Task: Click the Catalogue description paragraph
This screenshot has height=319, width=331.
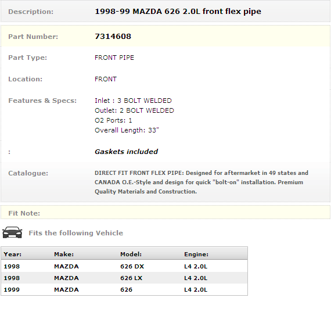Action: click(x=202, y=182)
